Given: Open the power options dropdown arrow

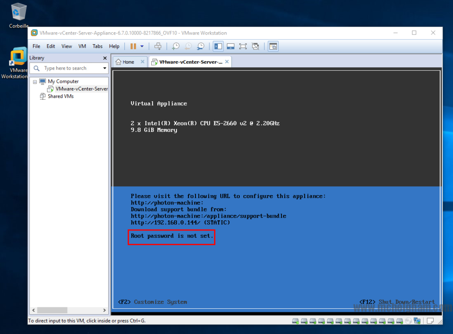Looking at the screenshot, I should pos(142,46).
